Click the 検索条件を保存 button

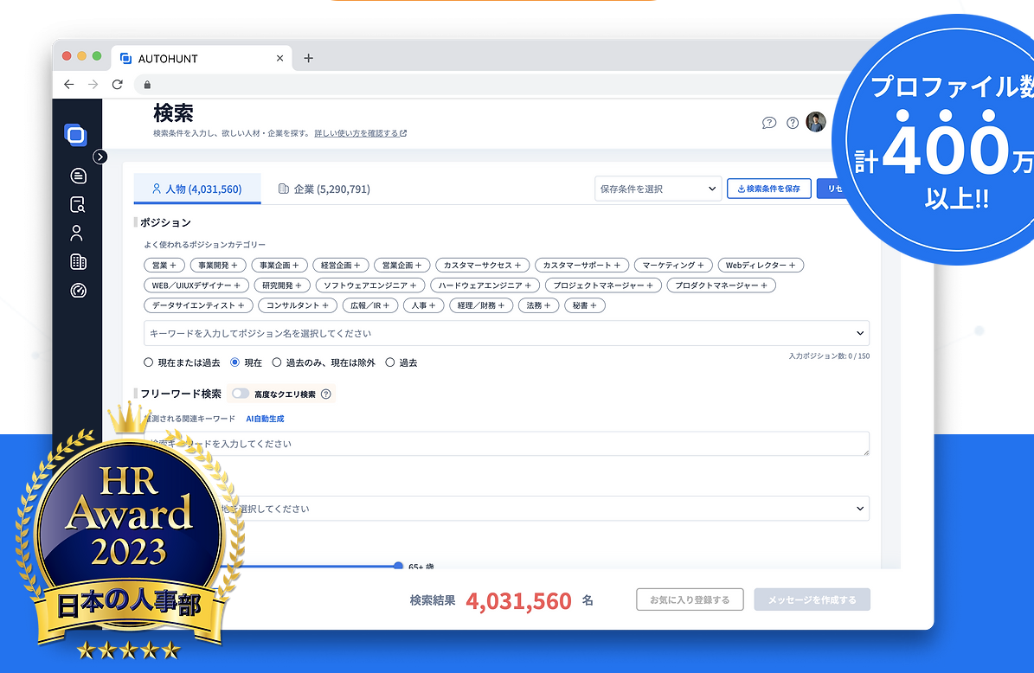coord(768,189)
